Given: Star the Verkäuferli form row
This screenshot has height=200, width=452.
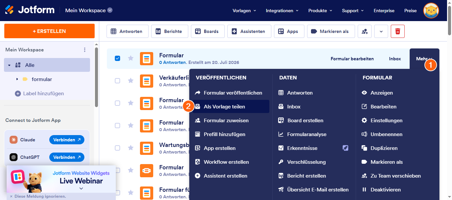Looking at the screenshot, I should (131, 80).
